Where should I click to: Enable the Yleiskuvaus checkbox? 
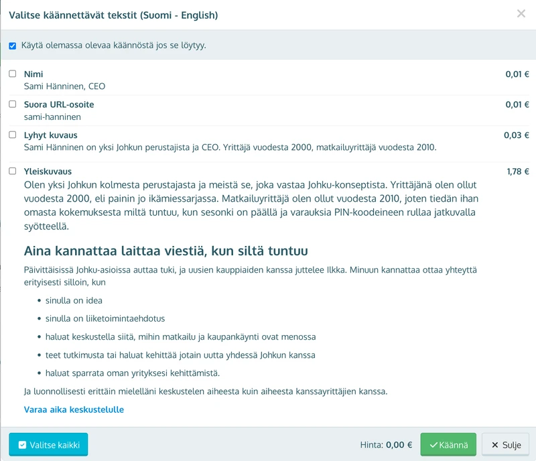[x=13, y=171]
